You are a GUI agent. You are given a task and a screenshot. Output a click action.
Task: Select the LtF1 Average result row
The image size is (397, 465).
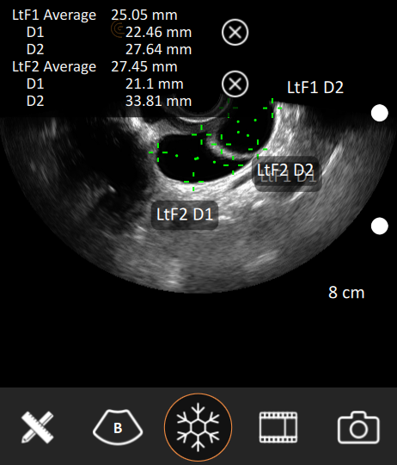(95, 15)
